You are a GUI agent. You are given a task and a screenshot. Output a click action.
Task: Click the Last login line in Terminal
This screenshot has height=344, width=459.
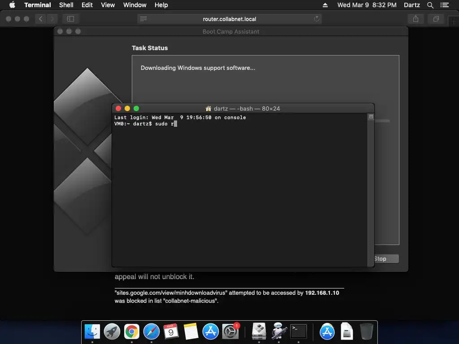pyautogui.click(x=180, y=117)
